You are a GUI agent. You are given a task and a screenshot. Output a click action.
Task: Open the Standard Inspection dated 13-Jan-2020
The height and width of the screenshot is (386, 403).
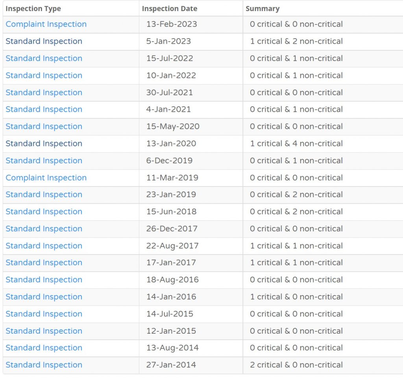pyautogui.click(x=44, y=143)
